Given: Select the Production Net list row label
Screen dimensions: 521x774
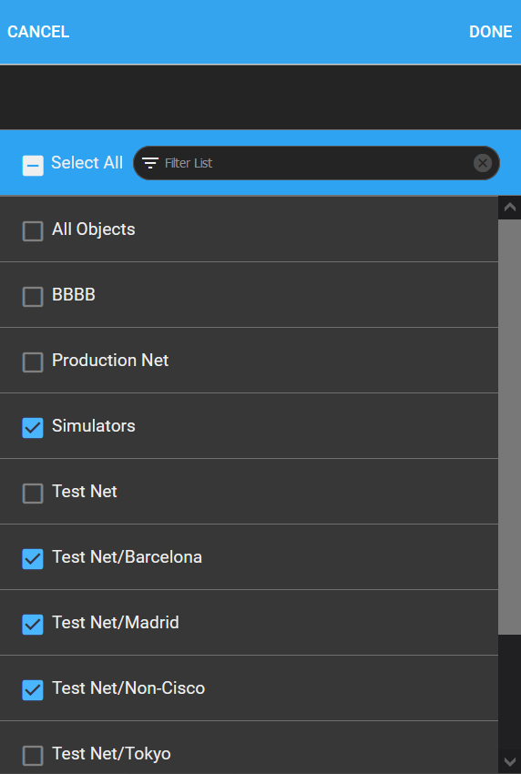Looking at the screenshot, I should click(110, 361).
